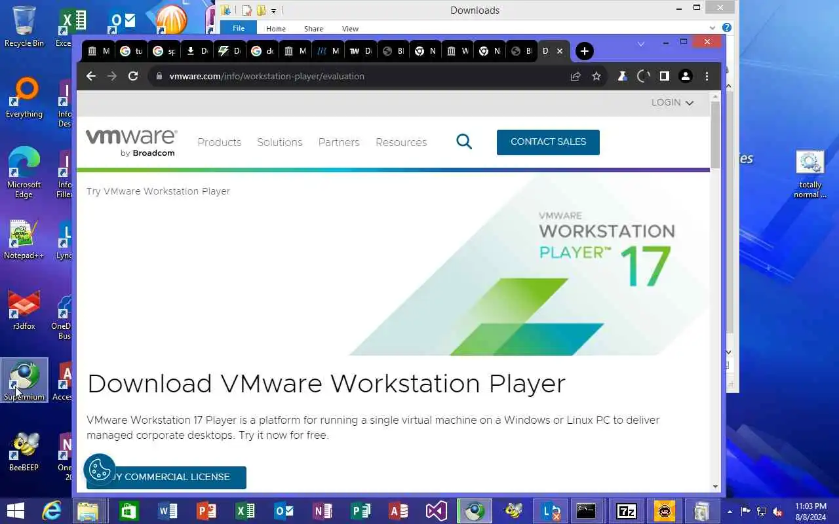Click the CONTACT SALES button

[548, 142]
